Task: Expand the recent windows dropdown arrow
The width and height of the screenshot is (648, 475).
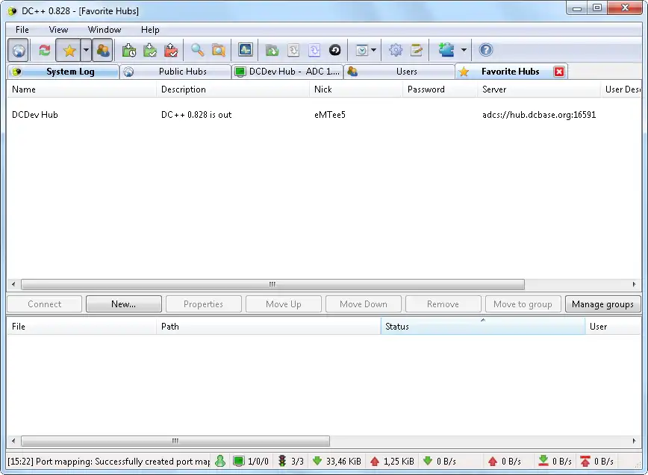Action: coord(373,51)
